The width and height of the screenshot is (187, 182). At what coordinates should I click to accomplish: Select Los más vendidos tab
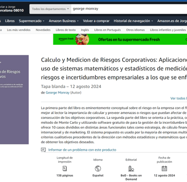pos(18,30)
